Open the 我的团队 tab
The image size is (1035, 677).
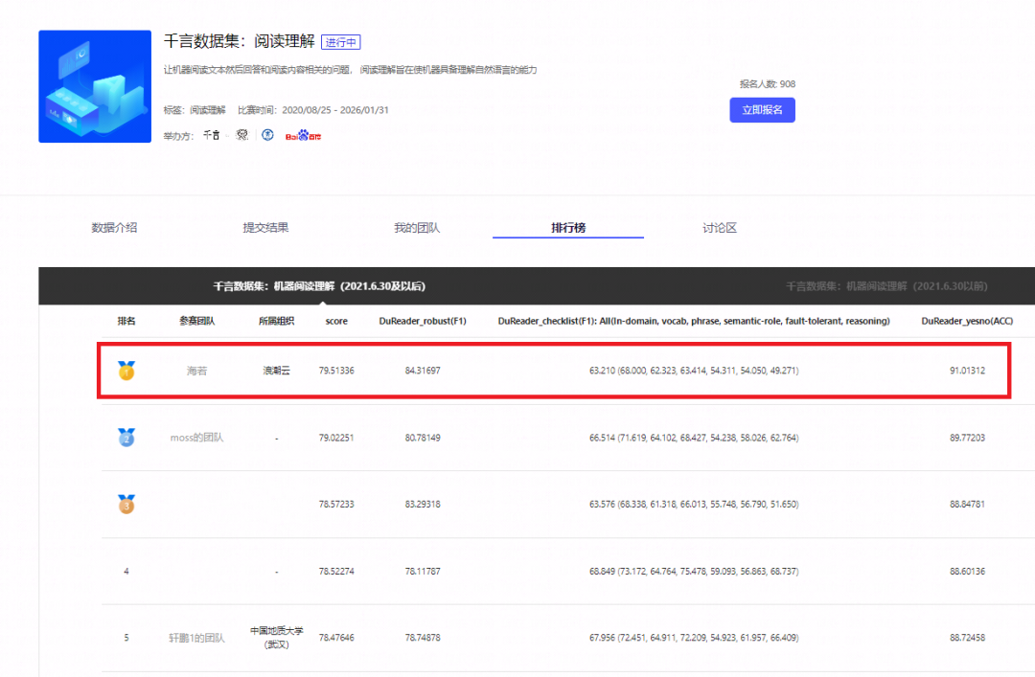[x=417, y=228]
